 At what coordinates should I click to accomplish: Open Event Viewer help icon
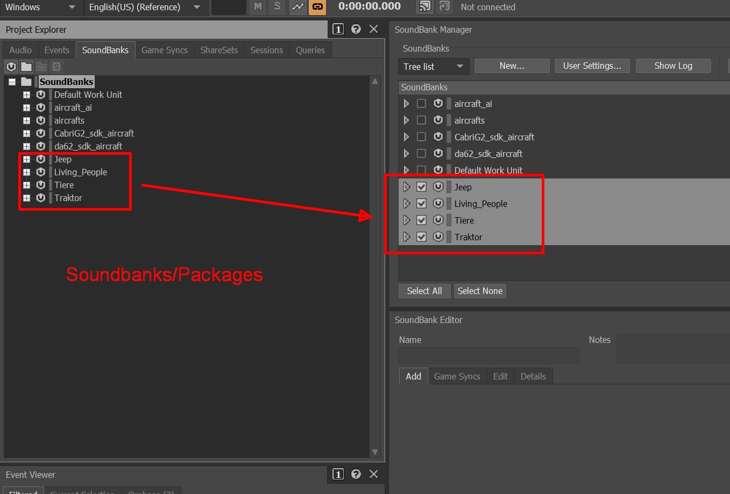point(356,474)
